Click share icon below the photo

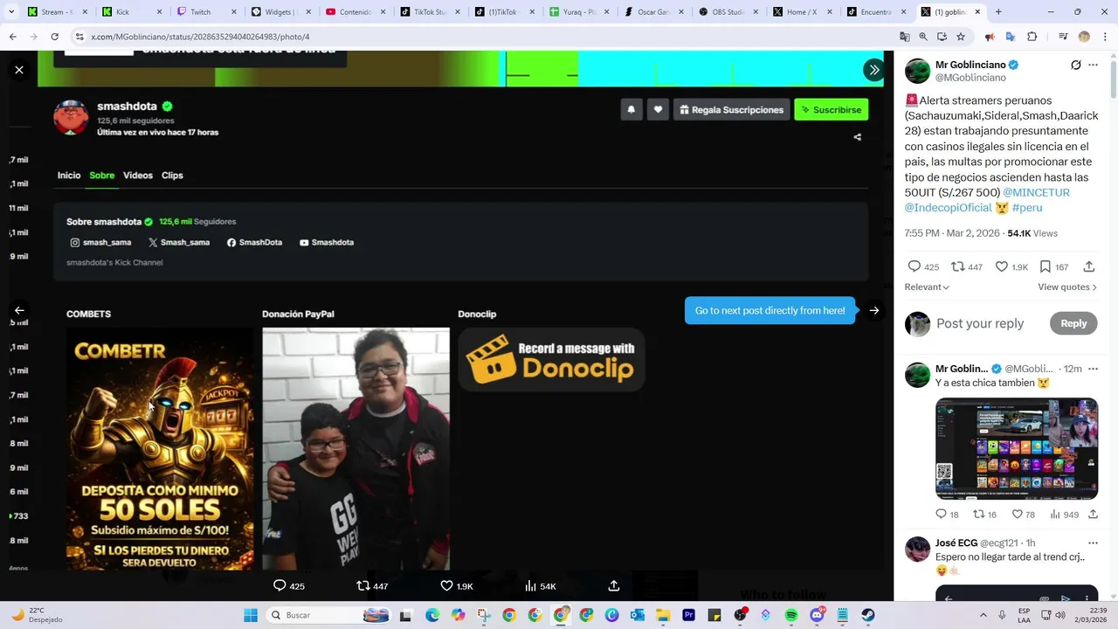[614, 585]
